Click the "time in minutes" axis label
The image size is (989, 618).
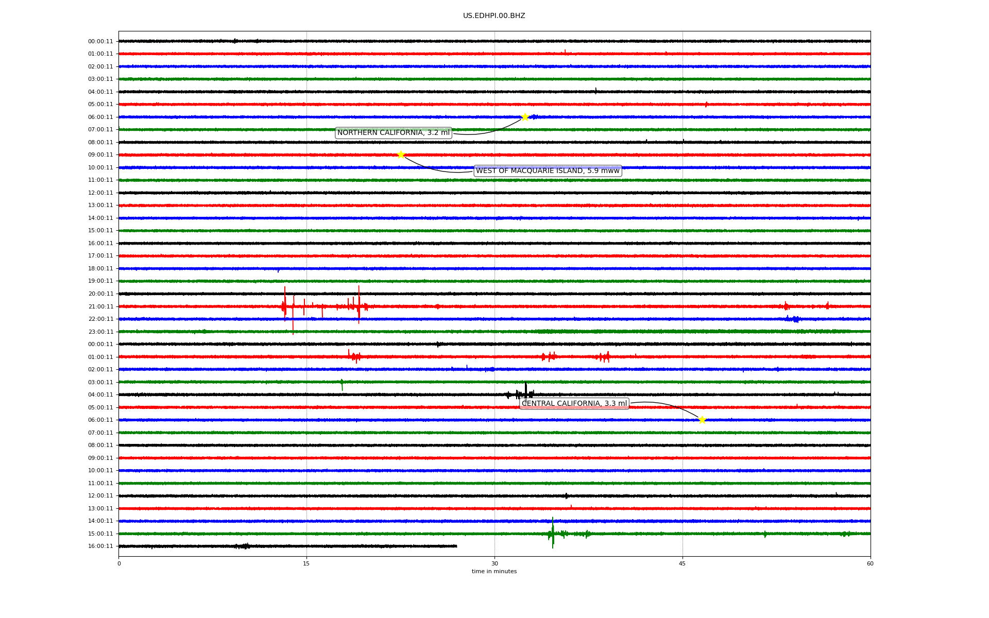494,572
